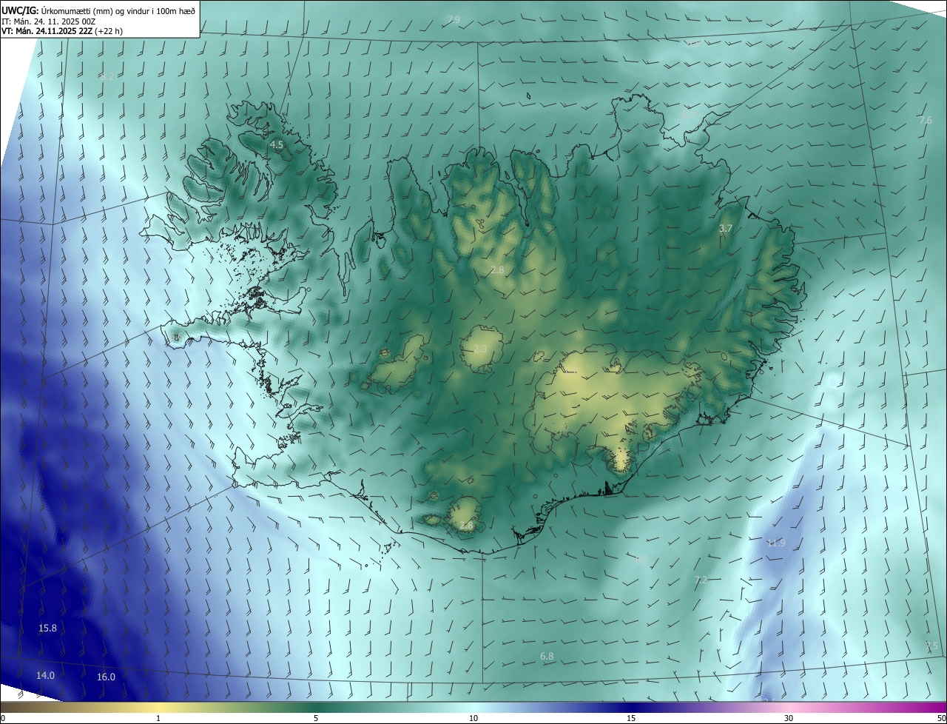
Task: Click the small Grímsey island outline north of Iceland
Action: (529, 95)
